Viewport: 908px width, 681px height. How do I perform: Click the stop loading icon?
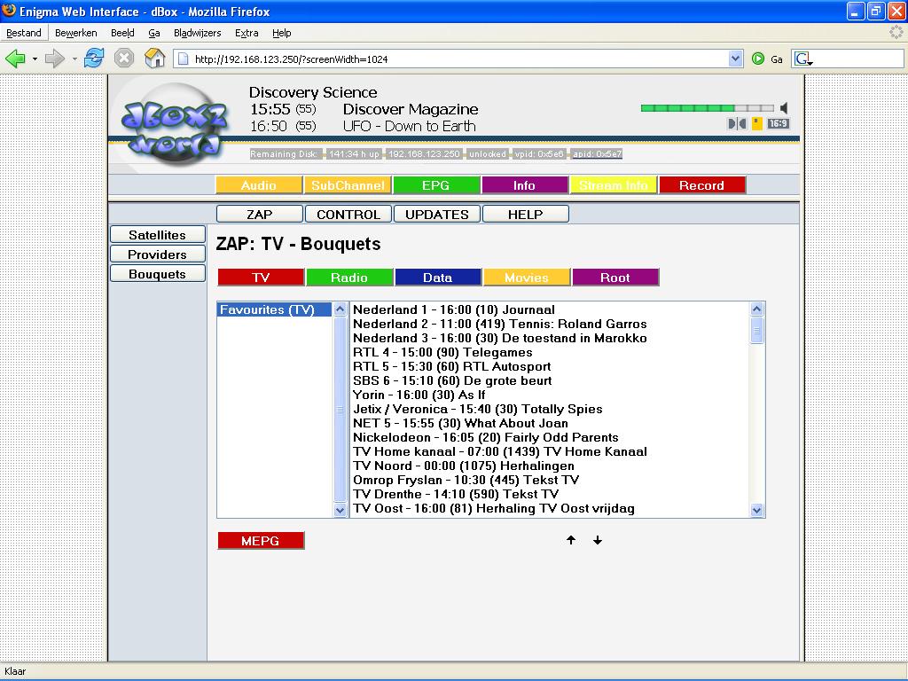pos(124,59)
